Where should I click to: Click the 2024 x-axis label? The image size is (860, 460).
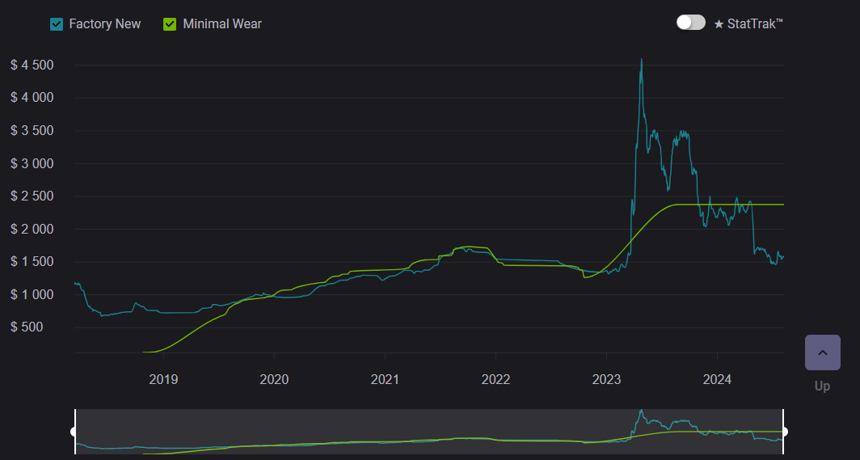point(718,379)
